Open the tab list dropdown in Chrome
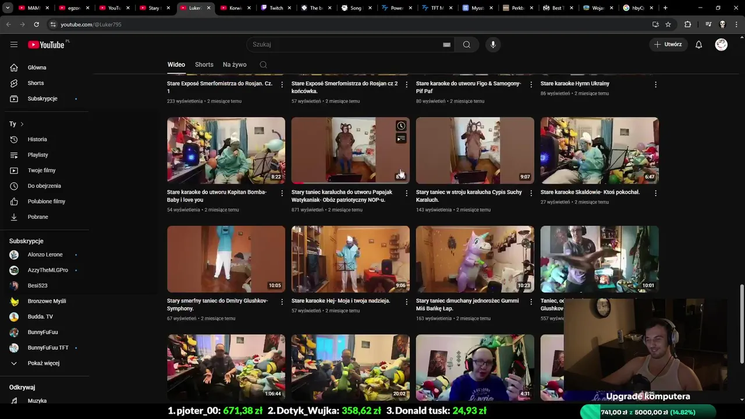Image resolution: width=745 pixels, height=419 pixels. click(6, 8)
